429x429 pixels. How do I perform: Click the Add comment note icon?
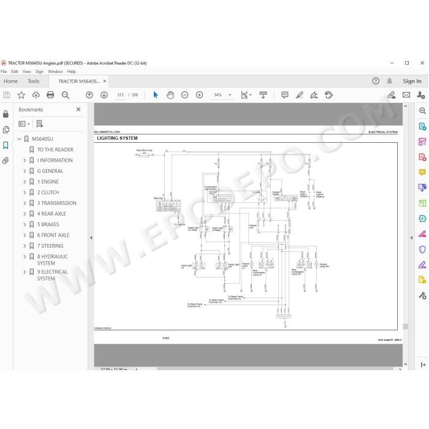(284, 95)
